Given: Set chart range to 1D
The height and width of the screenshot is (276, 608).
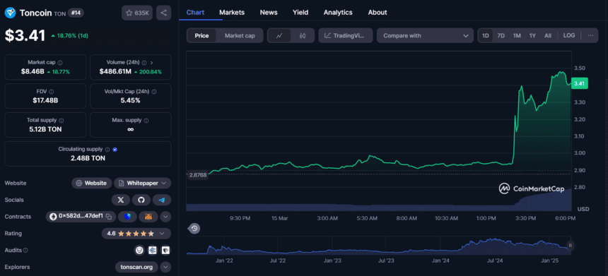Looking at the screenshot, I should 486,35.
